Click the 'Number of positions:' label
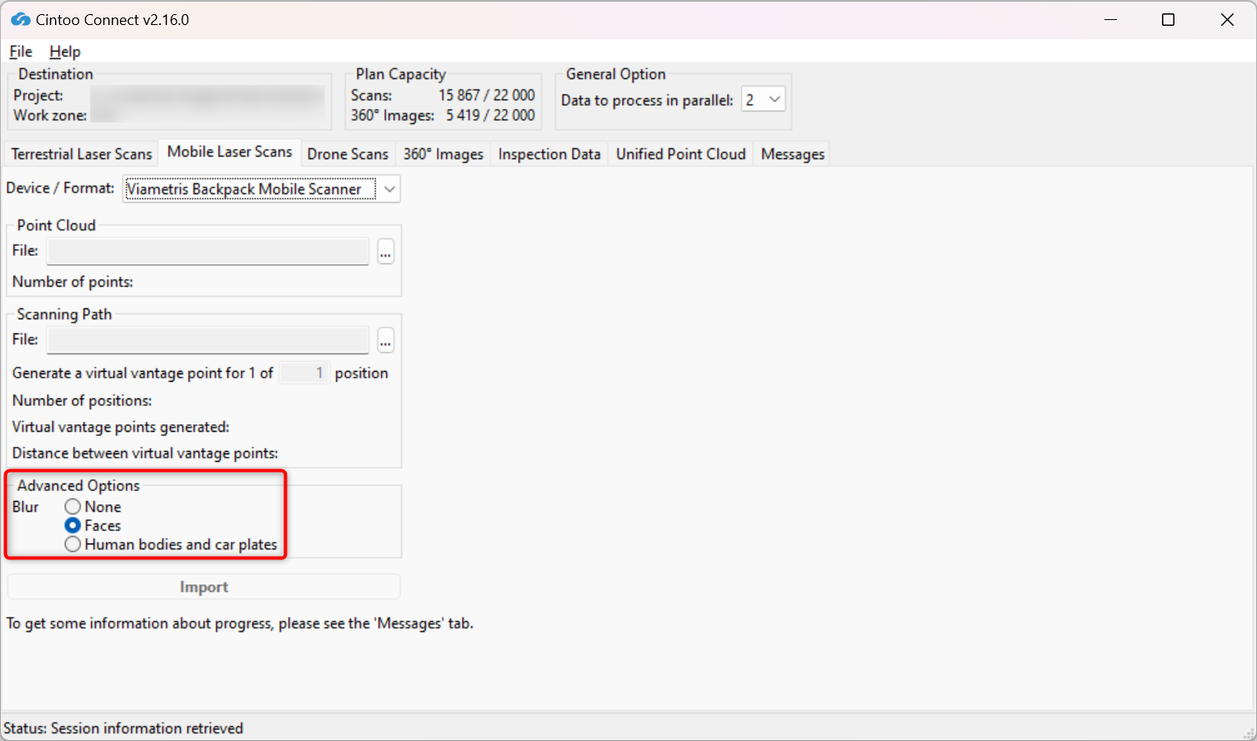The height and width of the screenshot is (741, 1257). 82,401
